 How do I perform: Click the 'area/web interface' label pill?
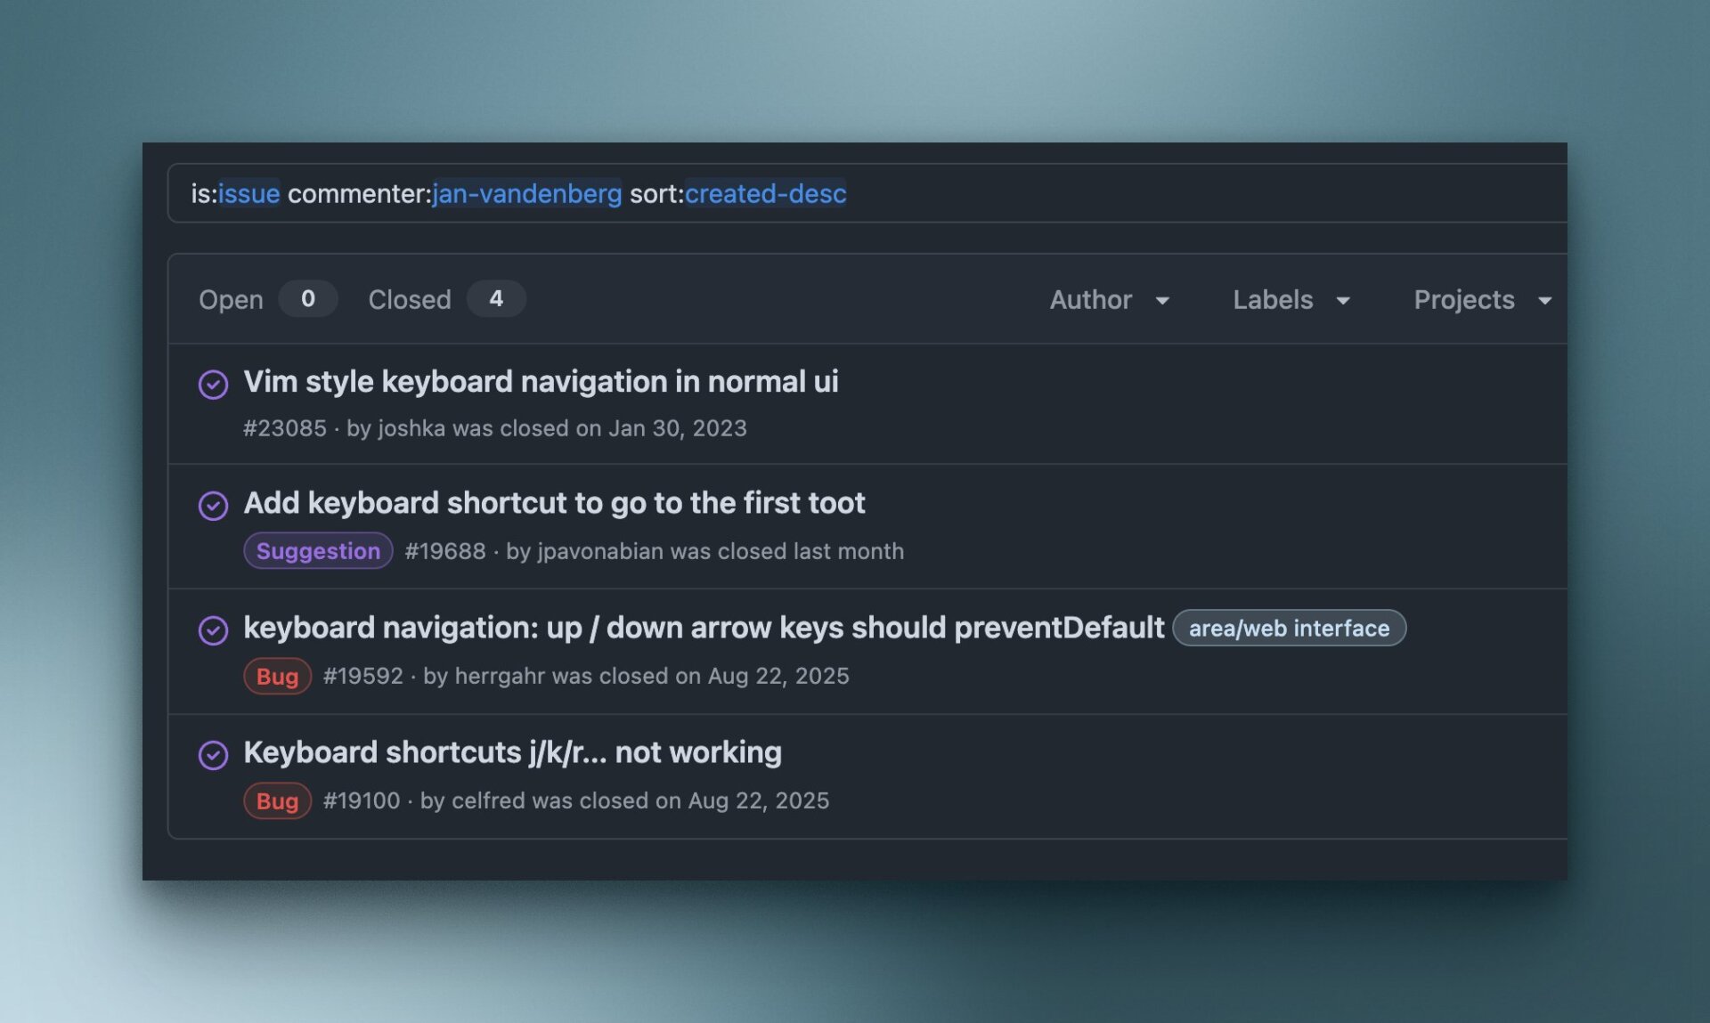(x=1289, y=628)
